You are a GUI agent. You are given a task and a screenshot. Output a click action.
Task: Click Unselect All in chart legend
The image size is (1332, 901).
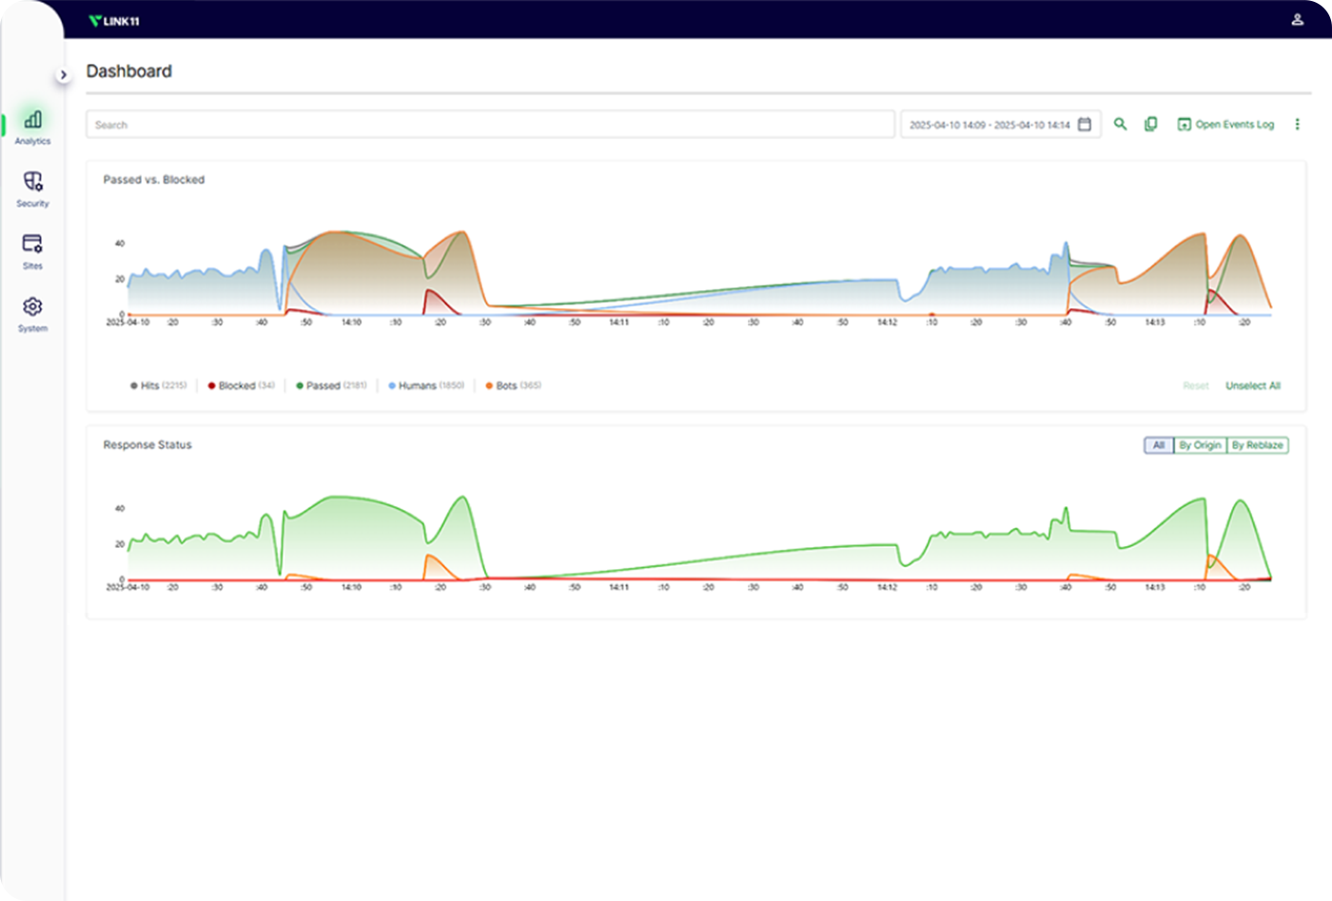(x=1252, y=385)
